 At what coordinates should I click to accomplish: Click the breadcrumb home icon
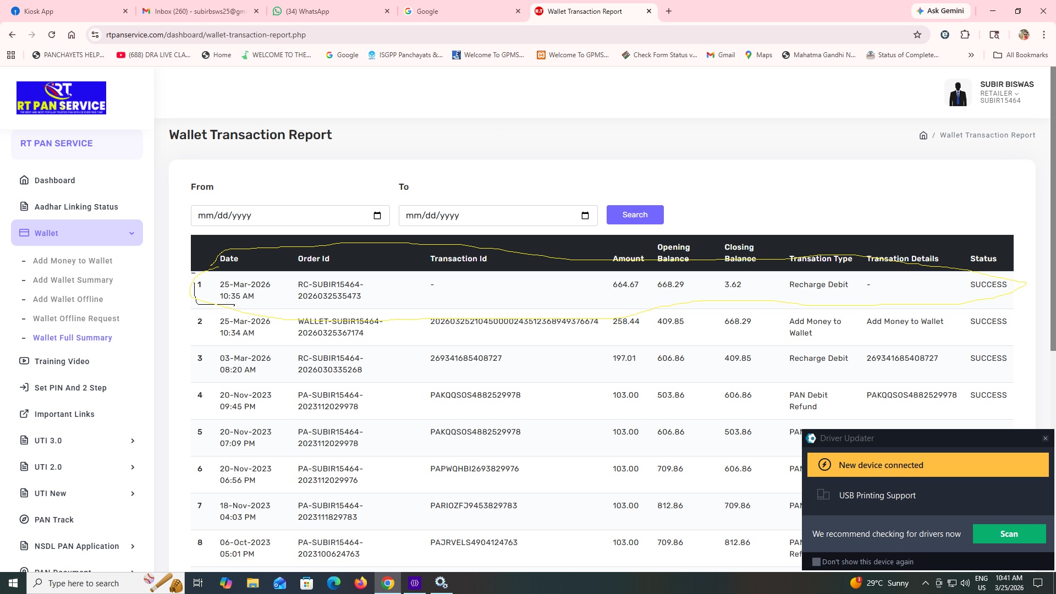[923, 135]
